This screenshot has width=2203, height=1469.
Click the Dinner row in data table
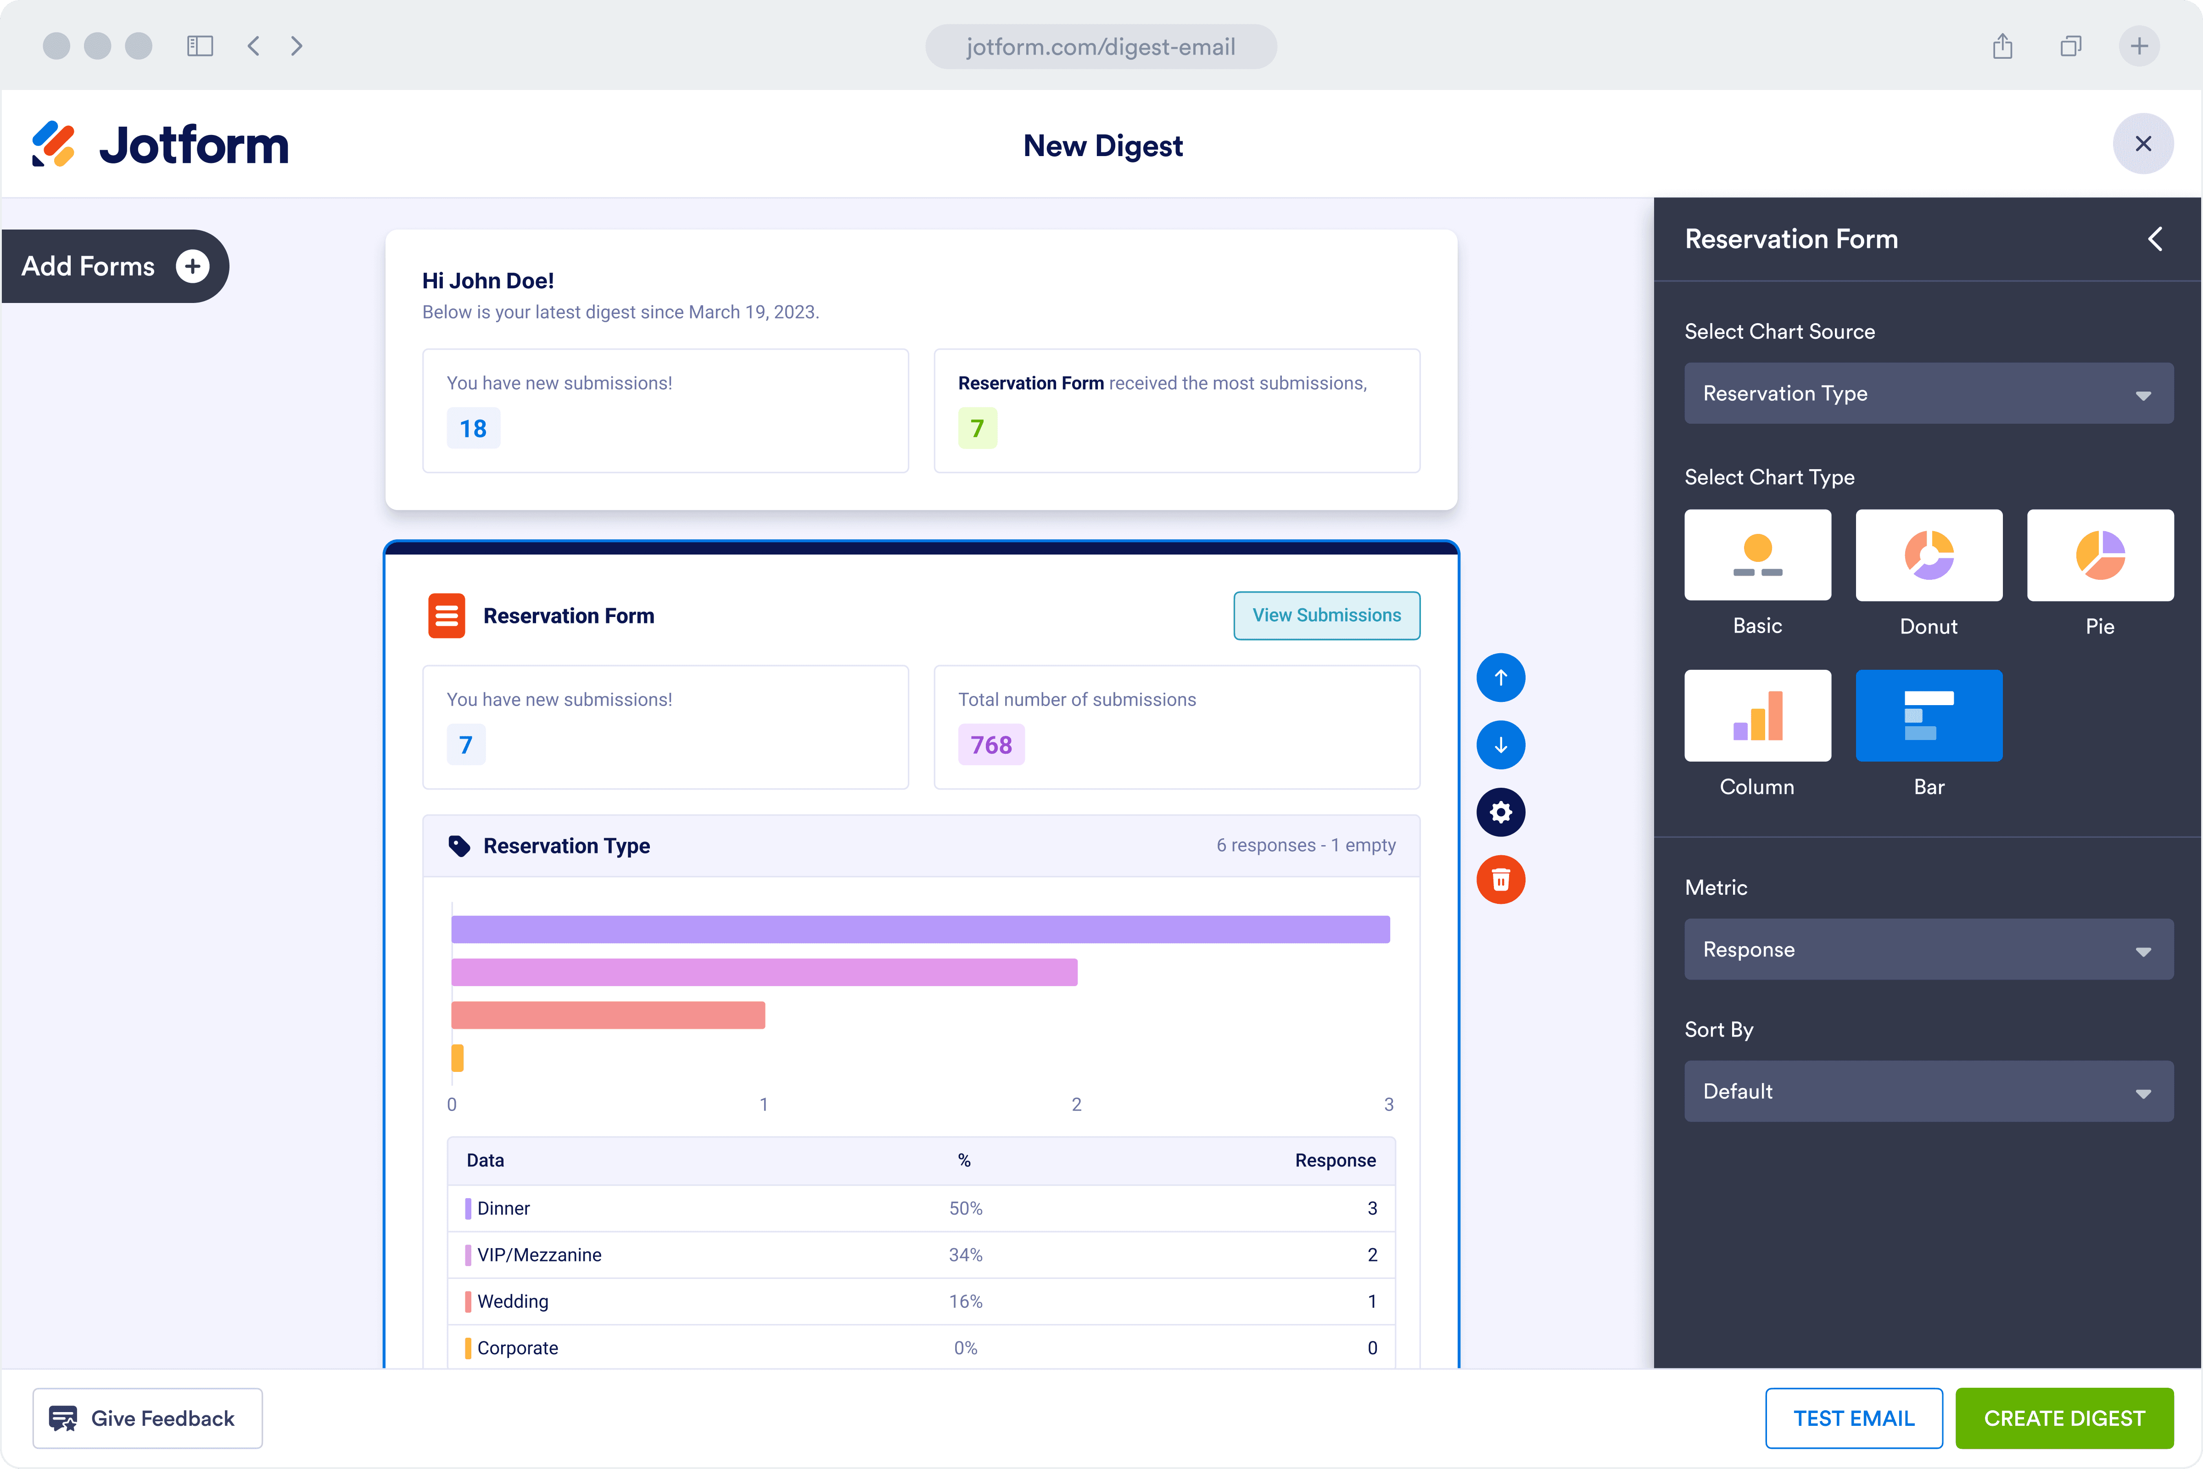point(922,1209)
